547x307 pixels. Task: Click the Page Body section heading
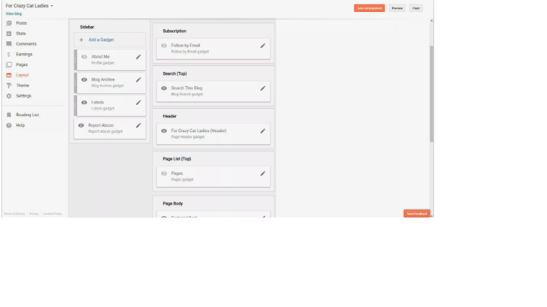click(x=173, y=204)
